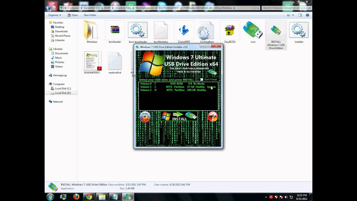
Task: Open the Music library
Action: (x=58, y=58)
